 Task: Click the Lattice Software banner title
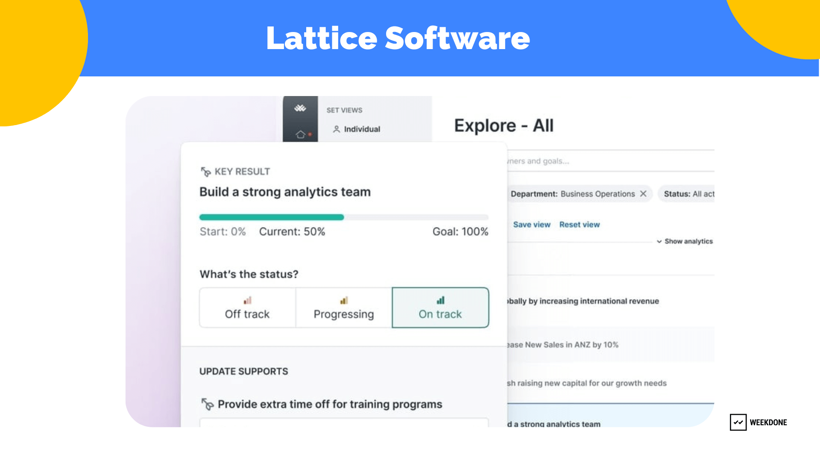[x=398, y=38]
